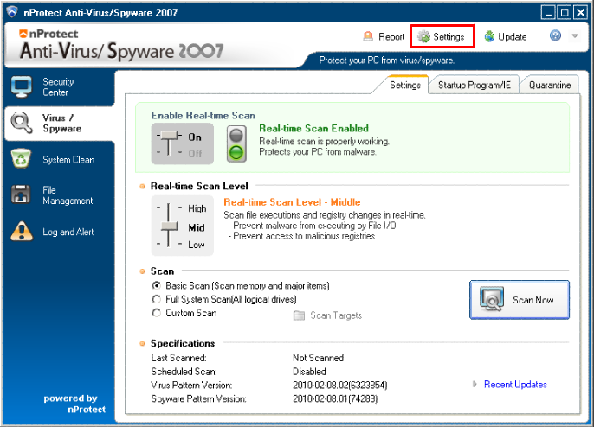Screen dimensions: 594x427
Task: Click the 'Disabled' scheduled scan value
Action: (309, 372)
